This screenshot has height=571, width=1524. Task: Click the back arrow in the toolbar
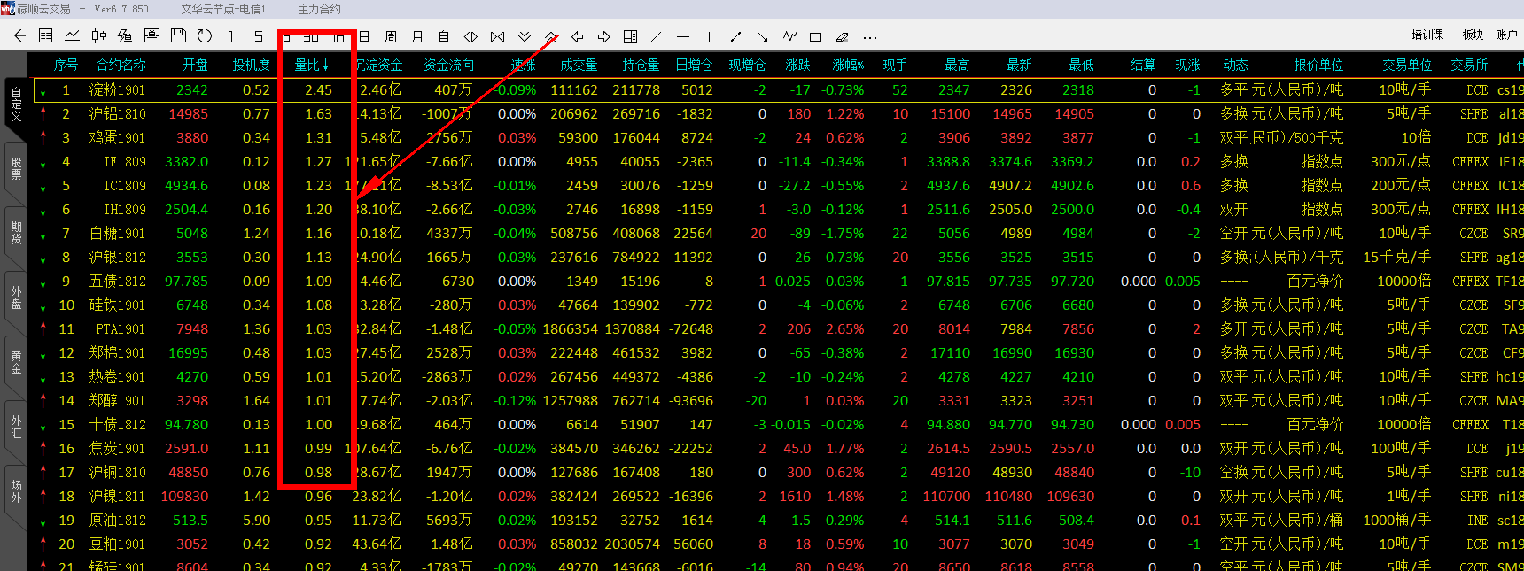pyautogui.click(x=19, y=36)
